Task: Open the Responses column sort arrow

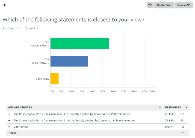Action: 186,108
